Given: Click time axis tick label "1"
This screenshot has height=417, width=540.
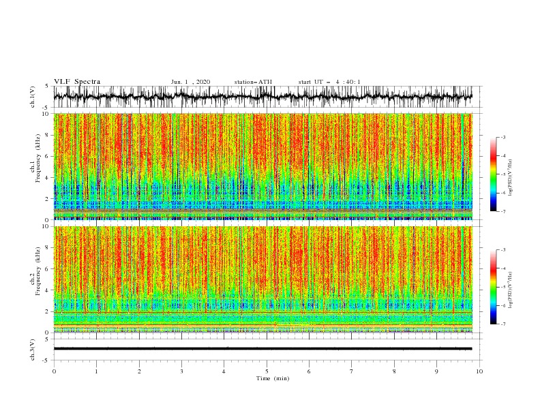Looking at the screenshot, I should pos(96,371).
